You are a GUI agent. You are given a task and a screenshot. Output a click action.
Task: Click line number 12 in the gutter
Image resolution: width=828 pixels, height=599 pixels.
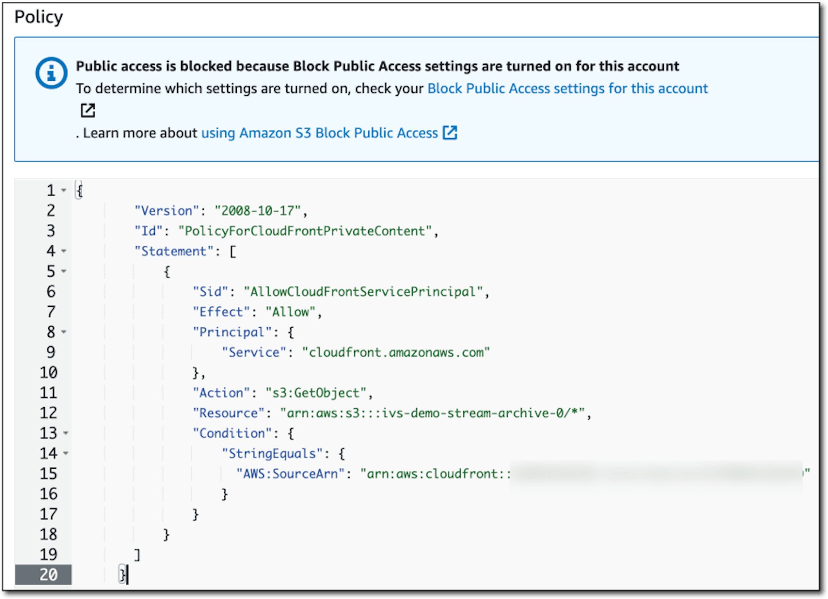click(48, 413)
